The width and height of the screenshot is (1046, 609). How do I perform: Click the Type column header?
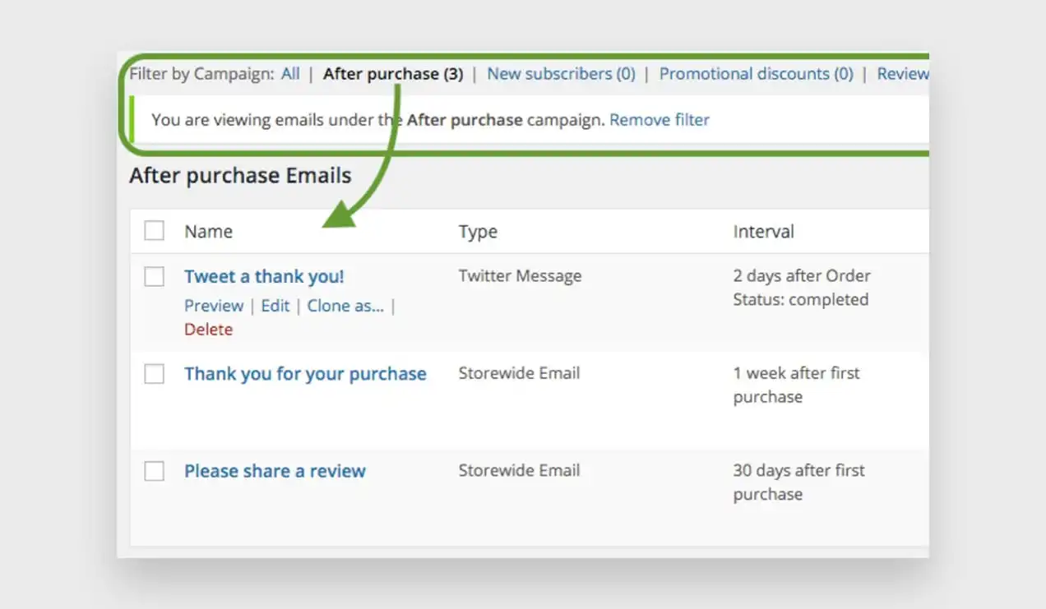(478, 233)
